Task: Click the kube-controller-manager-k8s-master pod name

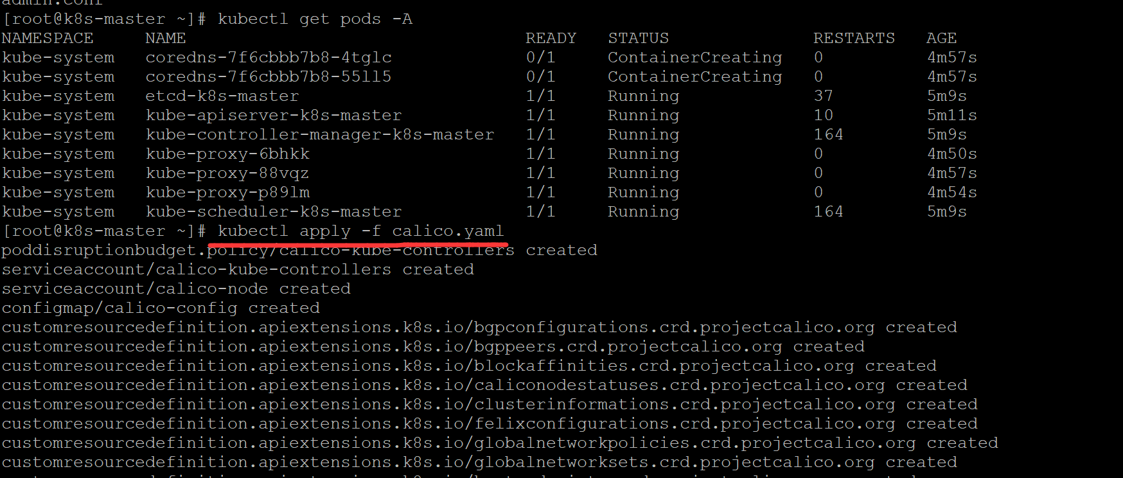Action: pos(320,135)
